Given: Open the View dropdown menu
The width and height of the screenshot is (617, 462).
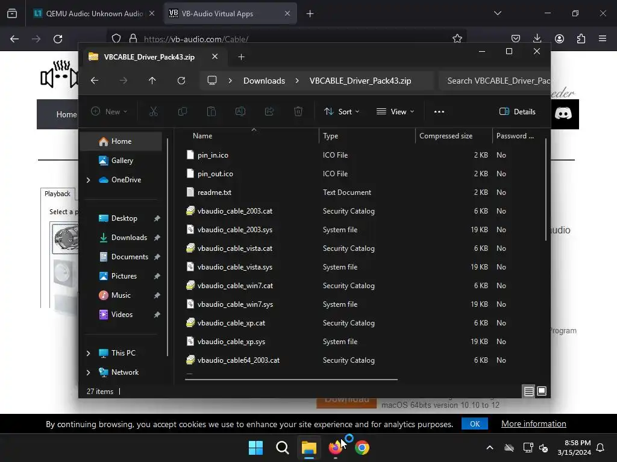Looking at the screenshot, I should (x=395, y=111).
